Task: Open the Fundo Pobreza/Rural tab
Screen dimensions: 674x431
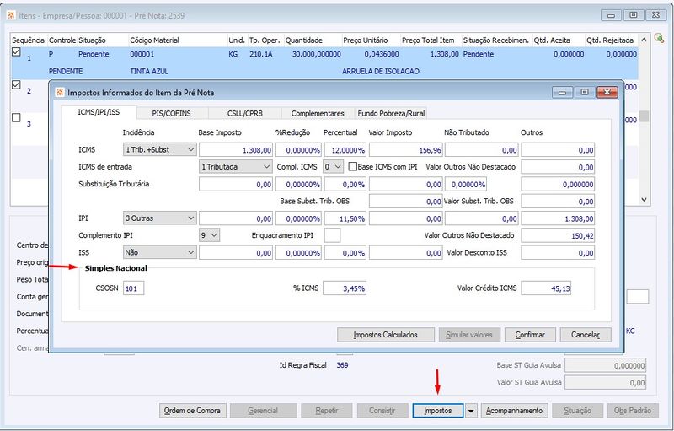Action: click(x=391, y=113)
